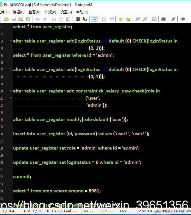
Task: Collapse the fold marker on line 3
Action: tap(11, 41)
